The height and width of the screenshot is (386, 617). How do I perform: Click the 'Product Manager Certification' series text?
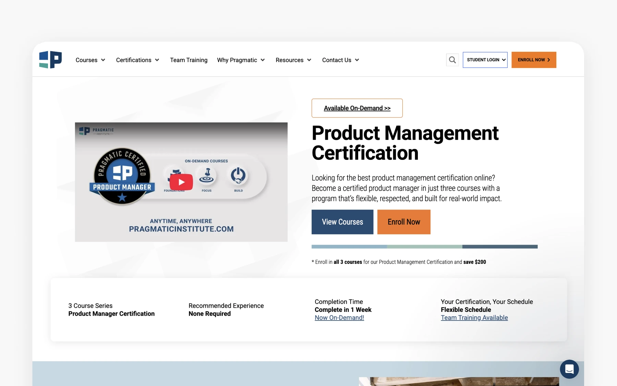pyautogui.click(x=111, y=314)
